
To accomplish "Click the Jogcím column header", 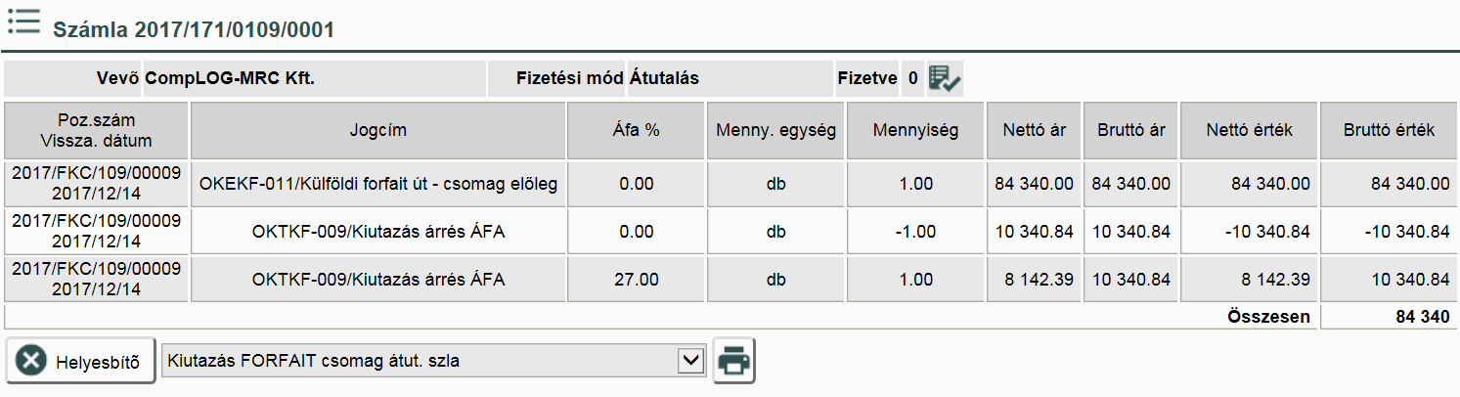I will tap(377, 130).
